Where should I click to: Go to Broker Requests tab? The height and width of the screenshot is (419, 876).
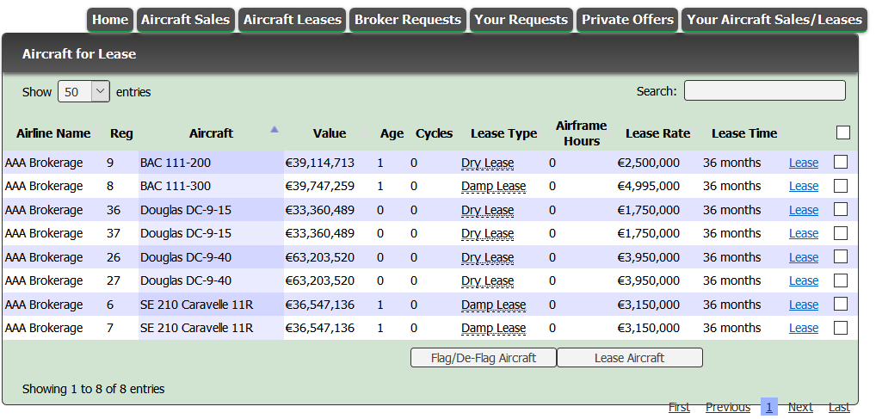click(407, 20)
